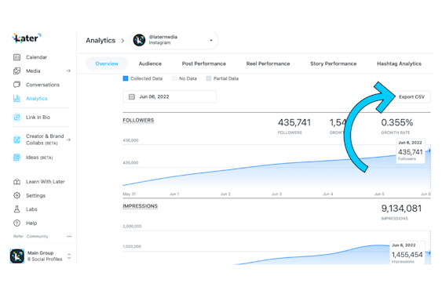Switch to the Overview tab

(107, 64)
